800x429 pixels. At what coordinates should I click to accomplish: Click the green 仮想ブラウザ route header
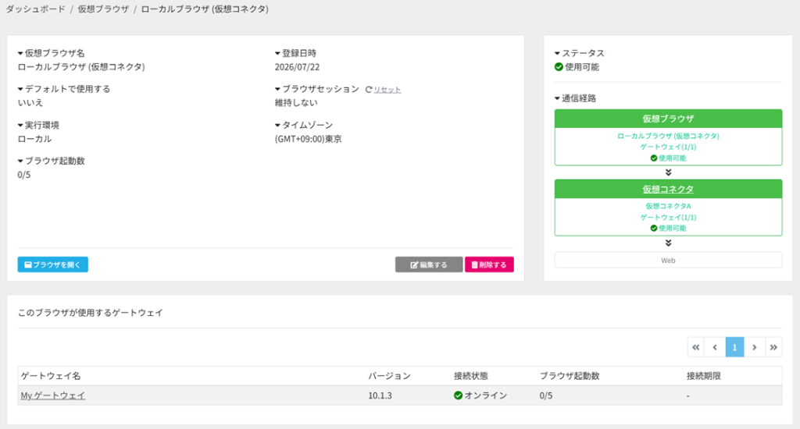click(668, 119)
